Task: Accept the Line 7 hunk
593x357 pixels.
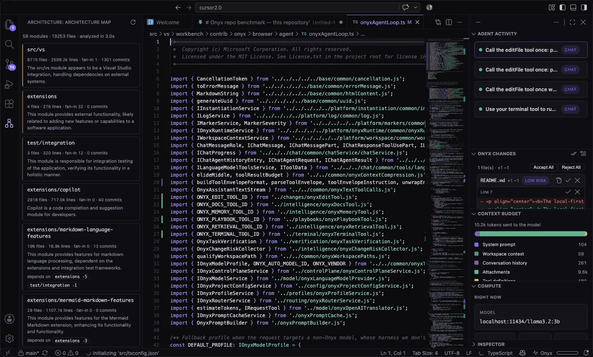Action: pyautogui.click(x=568, y=192)
